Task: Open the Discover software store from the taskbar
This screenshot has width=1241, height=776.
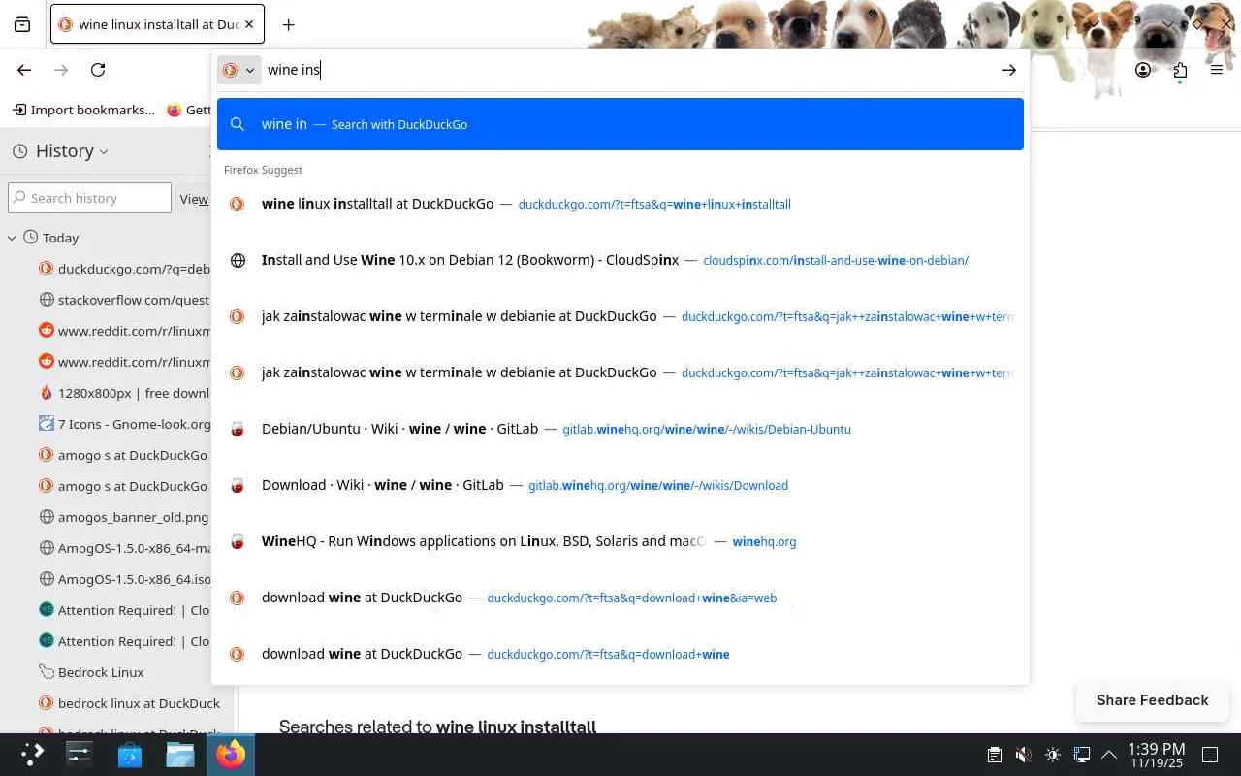Action: 130,755
